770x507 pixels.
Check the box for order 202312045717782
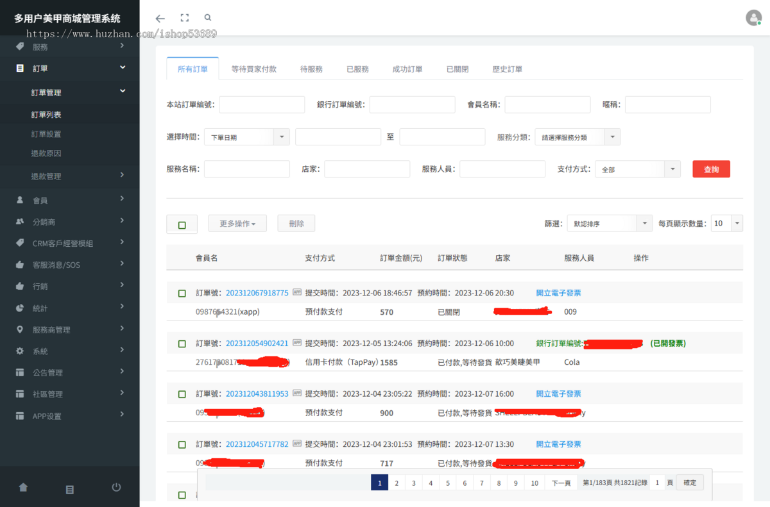click(182, 445)
